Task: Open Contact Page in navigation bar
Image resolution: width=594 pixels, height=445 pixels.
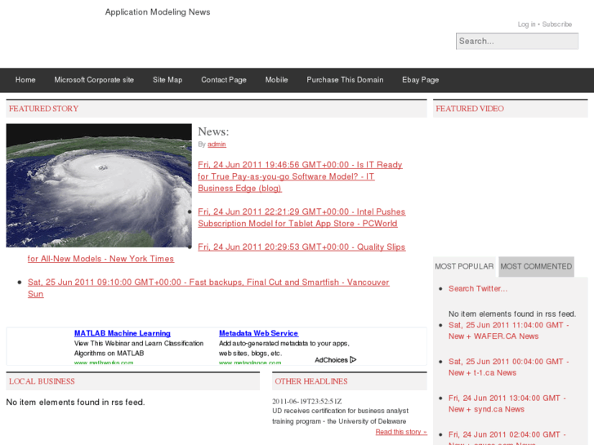Action: click(x=224, y=80)
